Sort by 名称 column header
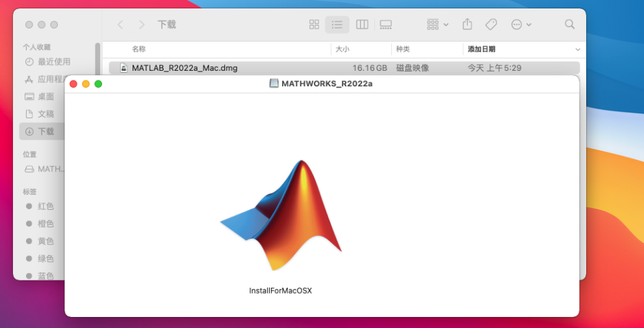644x328 pixels. coord(139,49)
